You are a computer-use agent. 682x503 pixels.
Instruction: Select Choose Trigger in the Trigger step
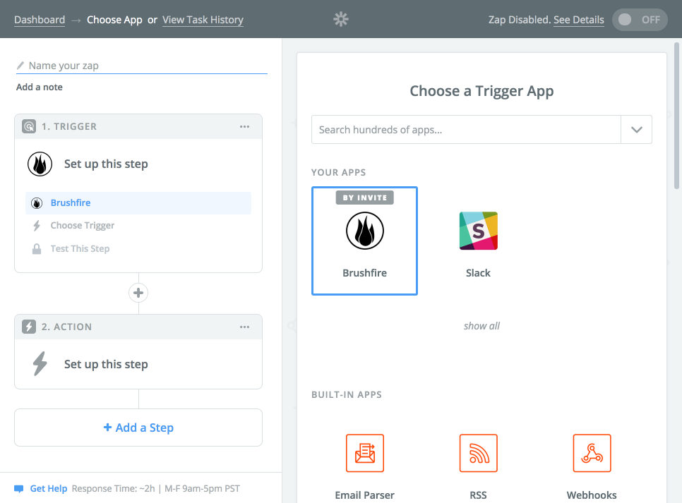pos(82,226)
